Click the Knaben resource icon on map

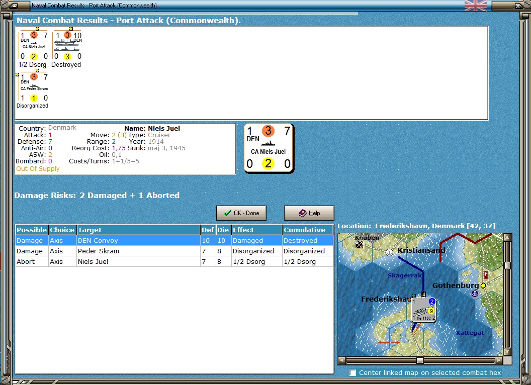[x=359, y=244]
